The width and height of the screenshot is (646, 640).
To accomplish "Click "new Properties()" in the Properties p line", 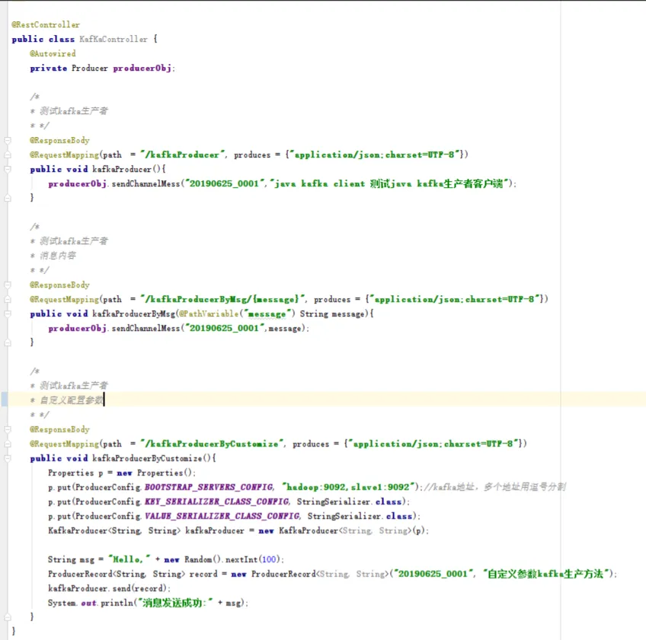I will pos(155,473).
